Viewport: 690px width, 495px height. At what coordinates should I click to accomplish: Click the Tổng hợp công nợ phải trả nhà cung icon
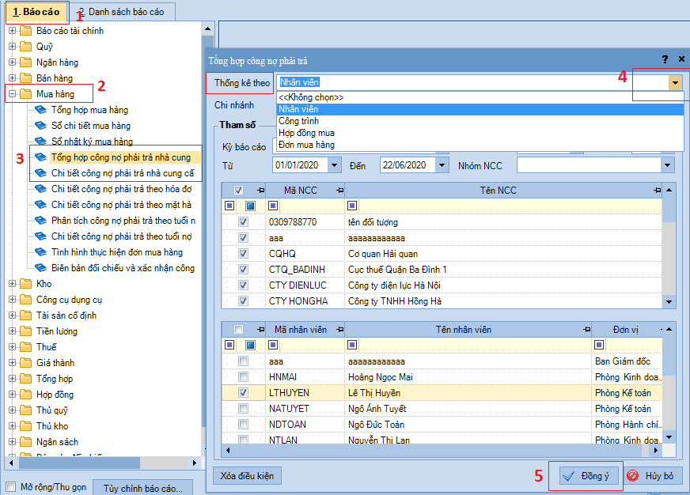pos(40,157)
